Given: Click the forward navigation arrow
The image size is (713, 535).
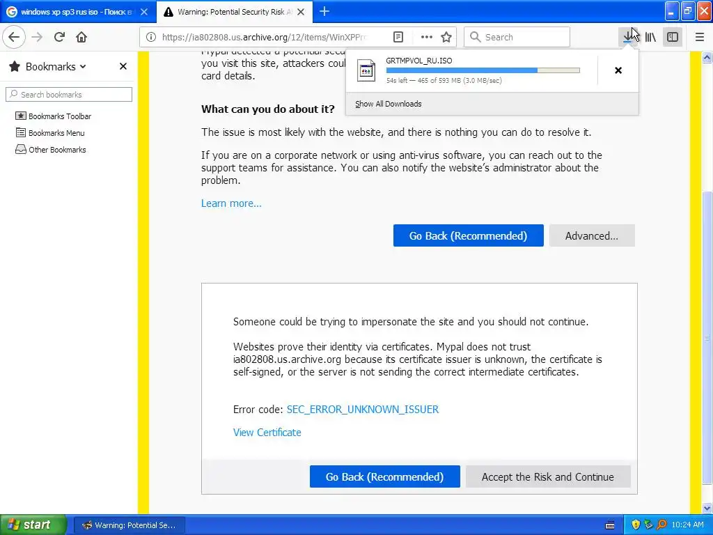Looking at the screenshot, I should coord(37,37).
